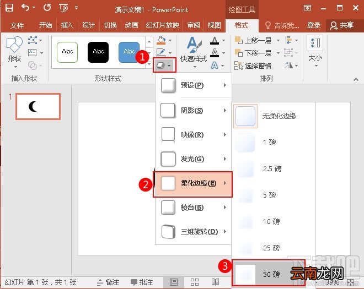The height and width of the screenshot is (289, 364).
Task: Open 快速样式 WordArt quick styles
Action: 194,53
